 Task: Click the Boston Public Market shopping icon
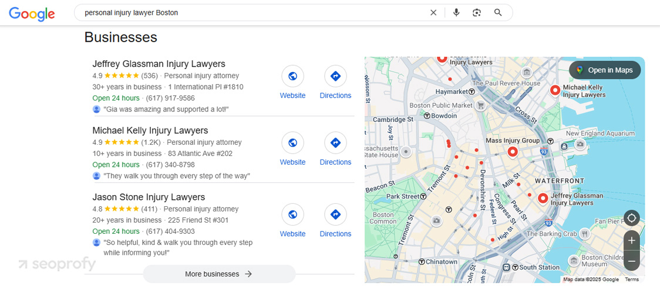pyautogui.click(x=480, y=105)
